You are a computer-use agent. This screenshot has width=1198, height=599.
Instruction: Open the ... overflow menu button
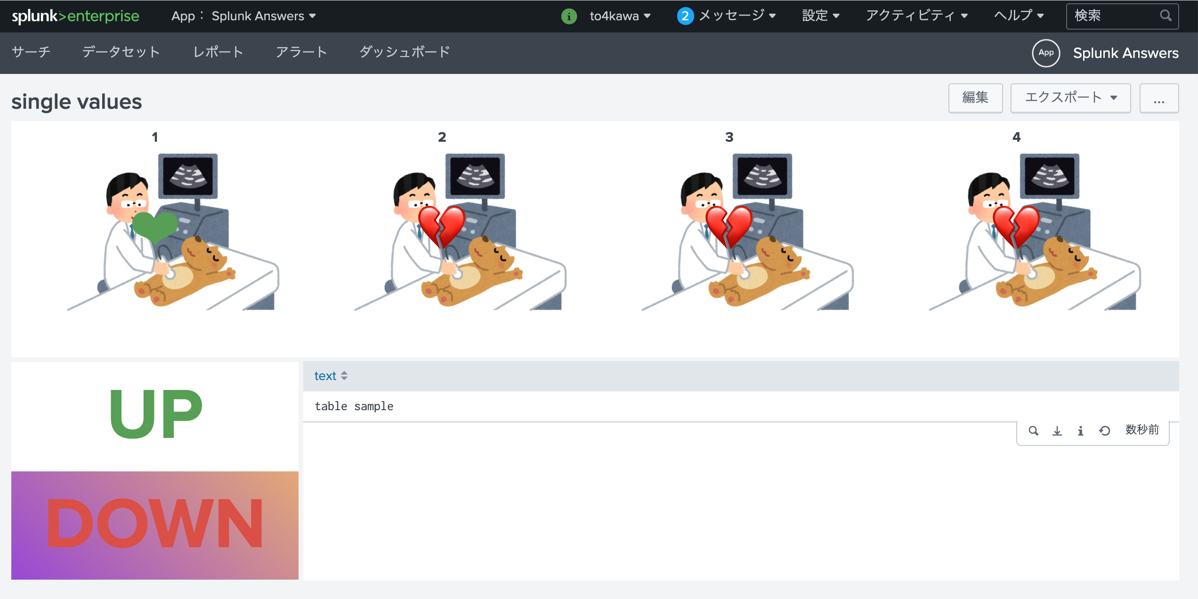(x=1159, y=98)
